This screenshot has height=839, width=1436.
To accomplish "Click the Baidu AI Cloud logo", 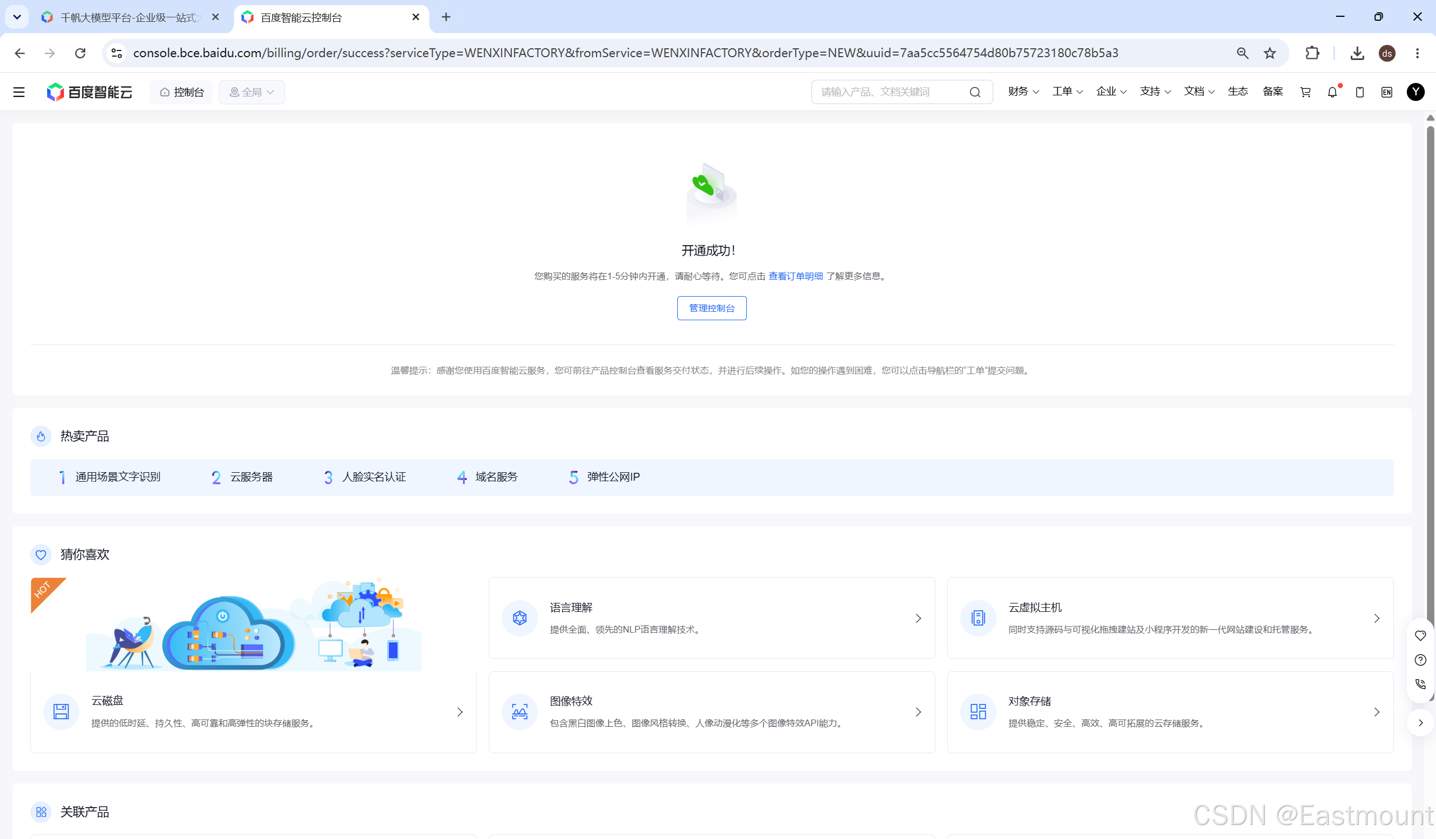I will 89,92.
